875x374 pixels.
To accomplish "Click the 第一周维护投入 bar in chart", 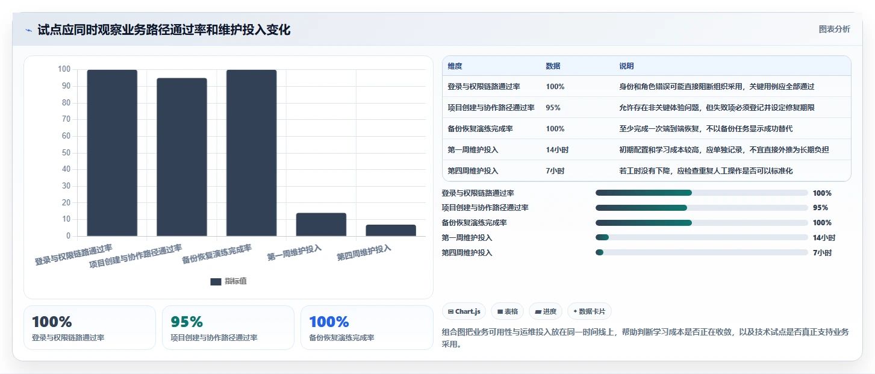I will pos(321,225).
